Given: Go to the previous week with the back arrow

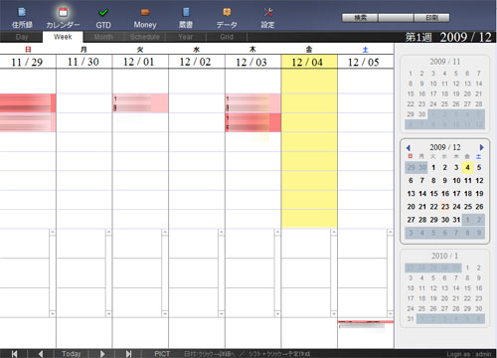Looking at the screenshot, I should (x=41, y=354).
